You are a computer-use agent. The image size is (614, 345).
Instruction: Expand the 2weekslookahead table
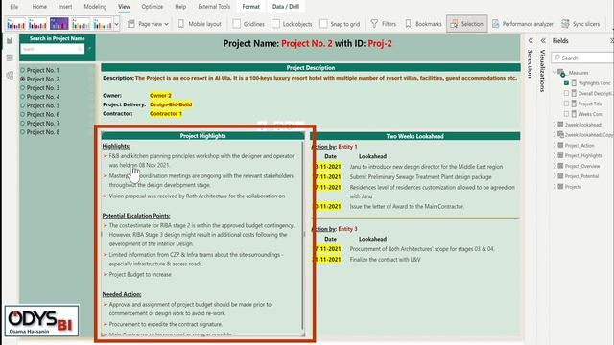555,125
